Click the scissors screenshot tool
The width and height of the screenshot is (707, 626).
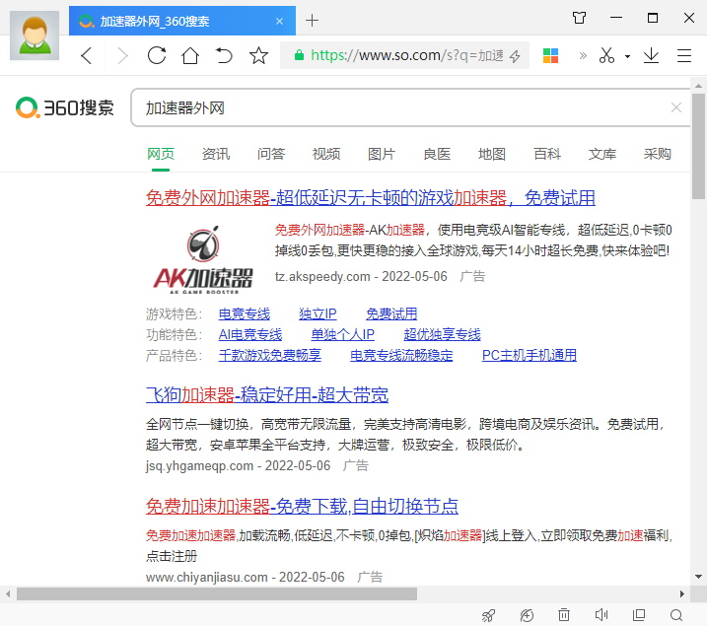pos(606,55)
